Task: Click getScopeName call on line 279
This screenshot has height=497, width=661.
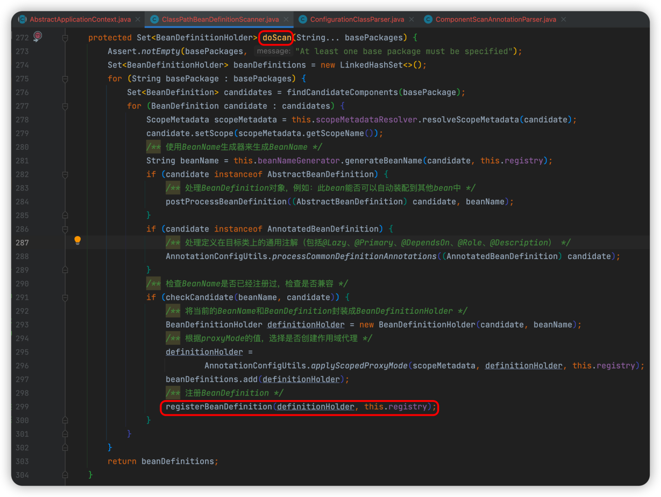Action: pos(335,133)
